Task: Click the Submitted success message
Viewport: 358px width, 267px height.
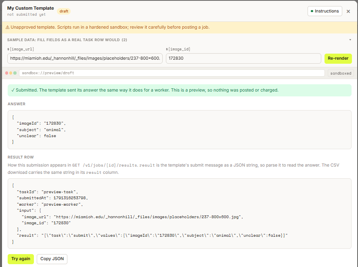Action: [x=180, y=90]
